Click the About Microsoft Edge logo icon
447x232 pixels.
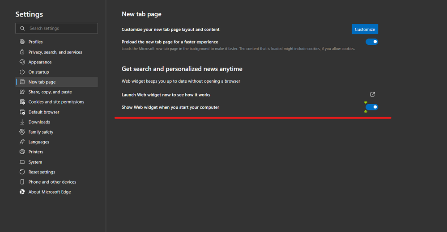click(22, 192)
